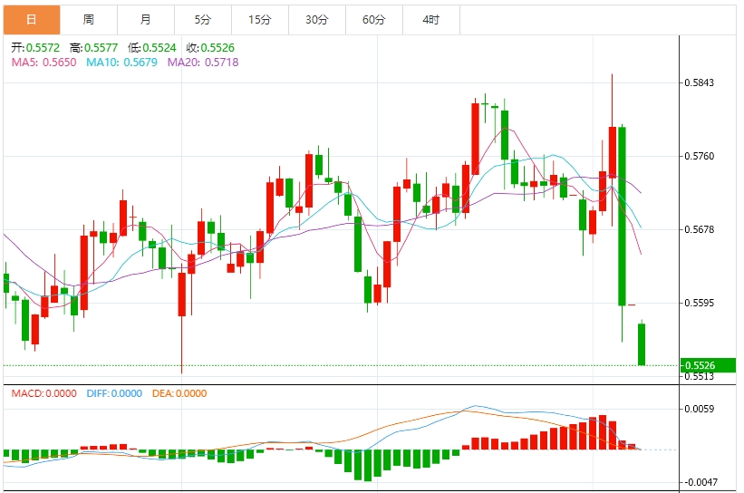Screen dimensions: 744x493
Task: Click the green current price tag 0.5526
Action: click(x=708, y=365)
